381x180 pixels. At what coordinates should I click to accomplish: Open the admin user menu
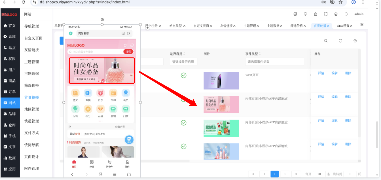click(x=359, y=14)
